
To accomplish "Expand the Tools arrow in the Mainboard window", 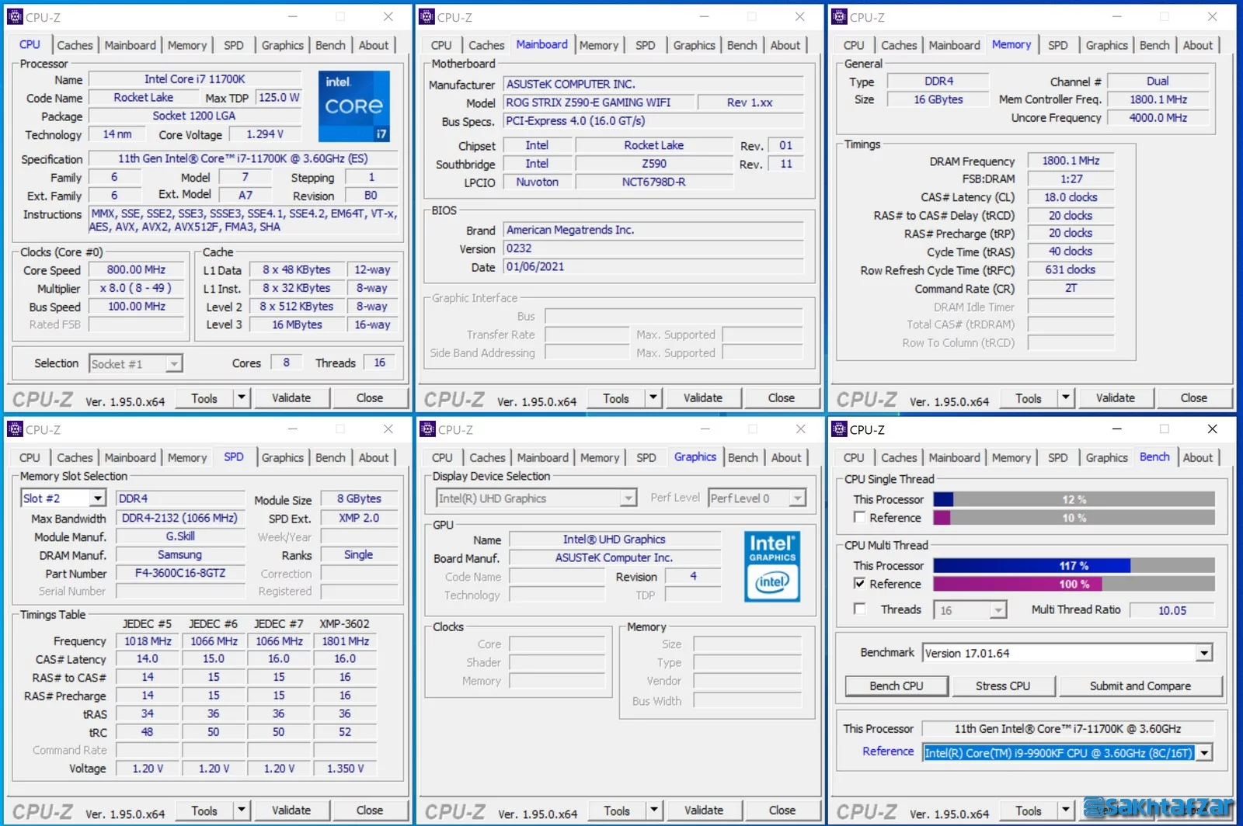I will (x=653, y=398).
